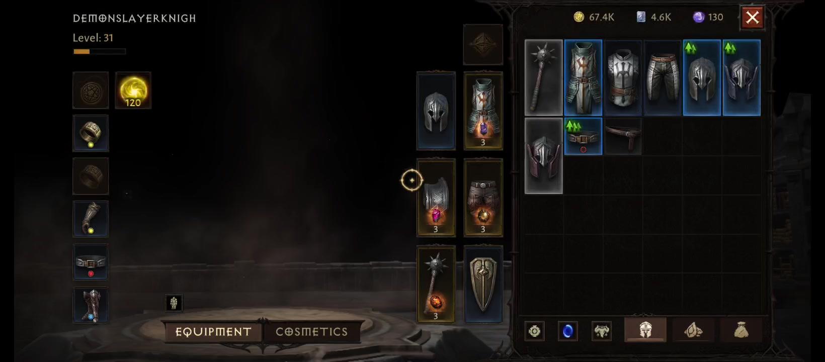Viewport: 825px width, 362px height.
Task: Select the equipped ring with yellow gem
Action: (91, 133)
